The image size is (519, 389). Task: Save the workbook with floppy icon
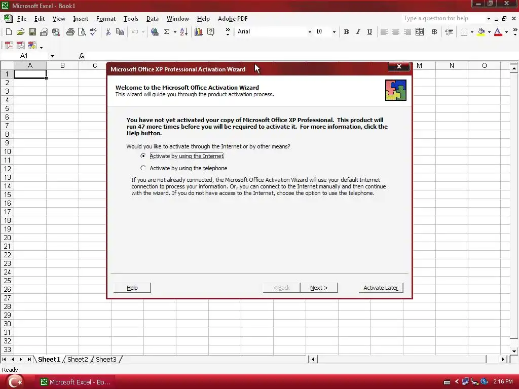32,32
